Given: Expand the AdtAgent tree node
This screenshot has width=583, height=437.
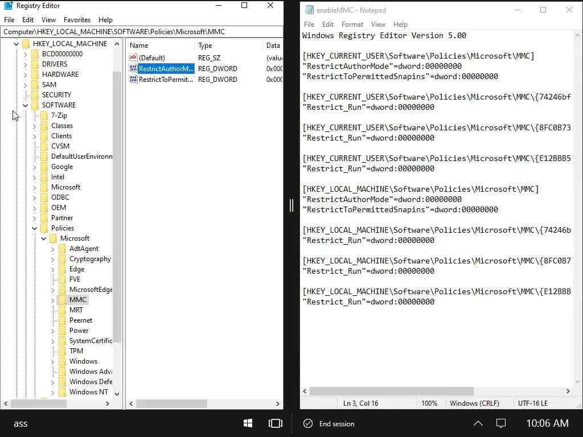Looking at the screenshot, I should tap(52, 249).
